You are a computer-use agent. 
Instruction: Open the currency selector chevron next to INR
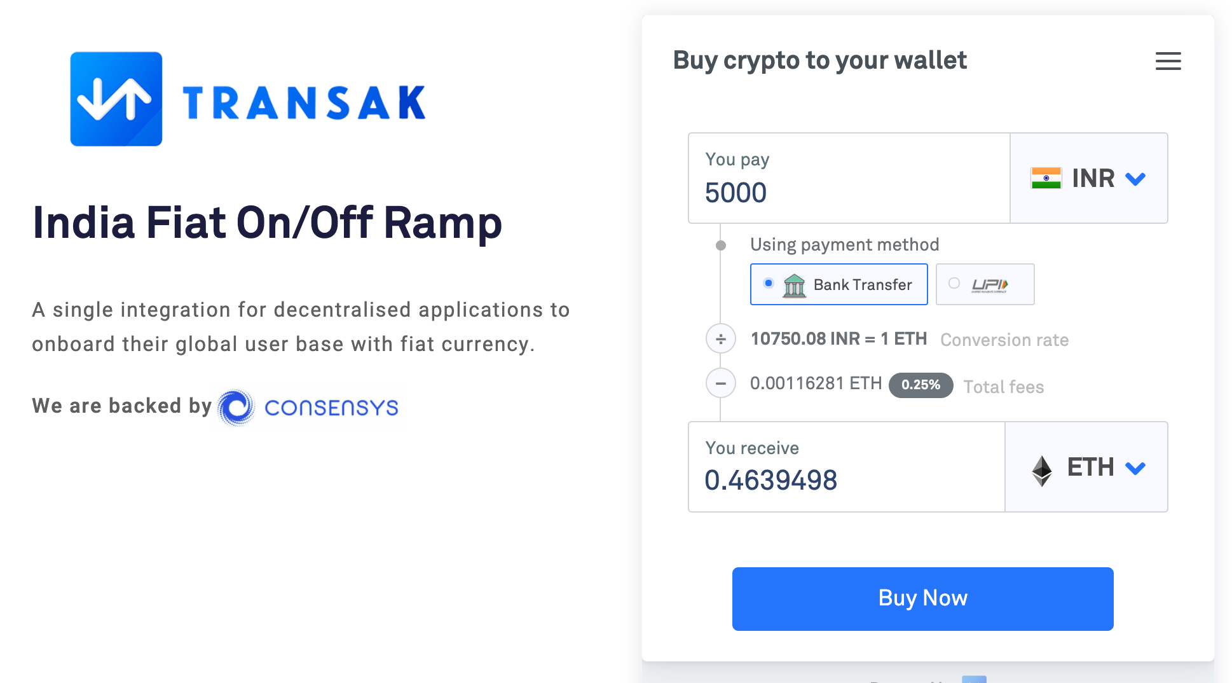1136,179
